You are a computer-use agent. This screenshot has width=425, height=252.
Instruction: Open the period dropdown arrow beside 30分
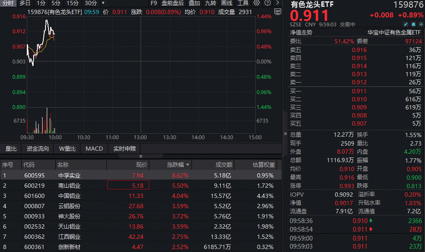coord(102,3)
